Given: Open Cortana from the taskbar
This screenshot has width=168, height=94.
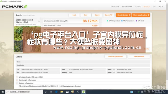Looking at the screenshot, I should [45, 92].
